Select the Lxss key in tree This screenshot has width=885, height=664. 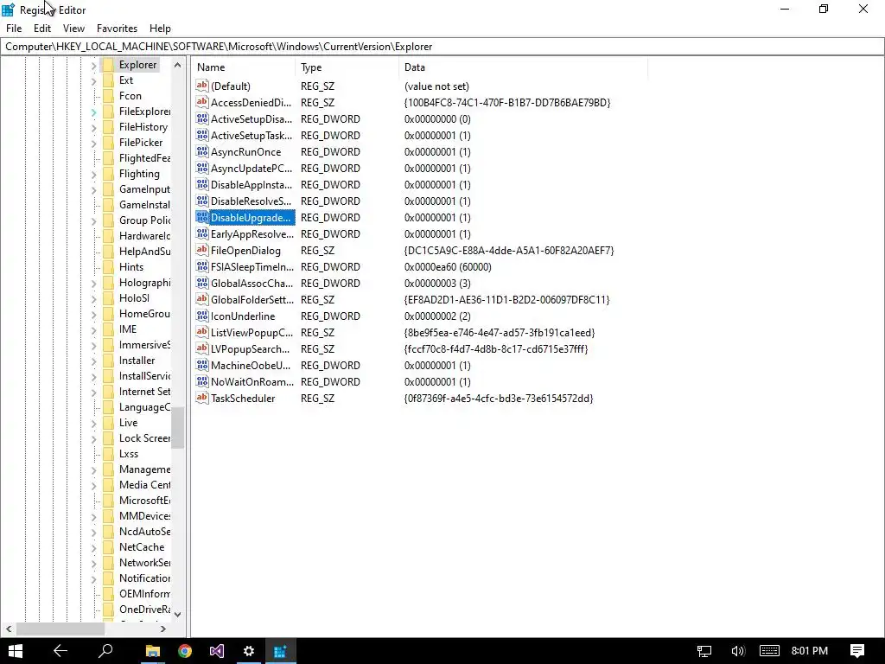(x=129, y=453)
